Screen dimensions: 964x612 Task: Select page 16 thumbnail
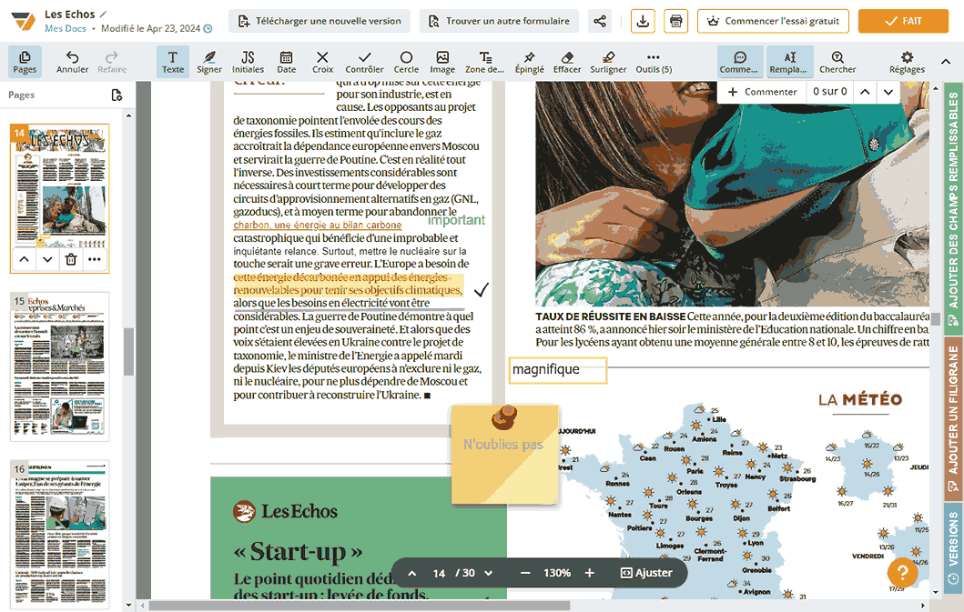[x=60, y=534]
